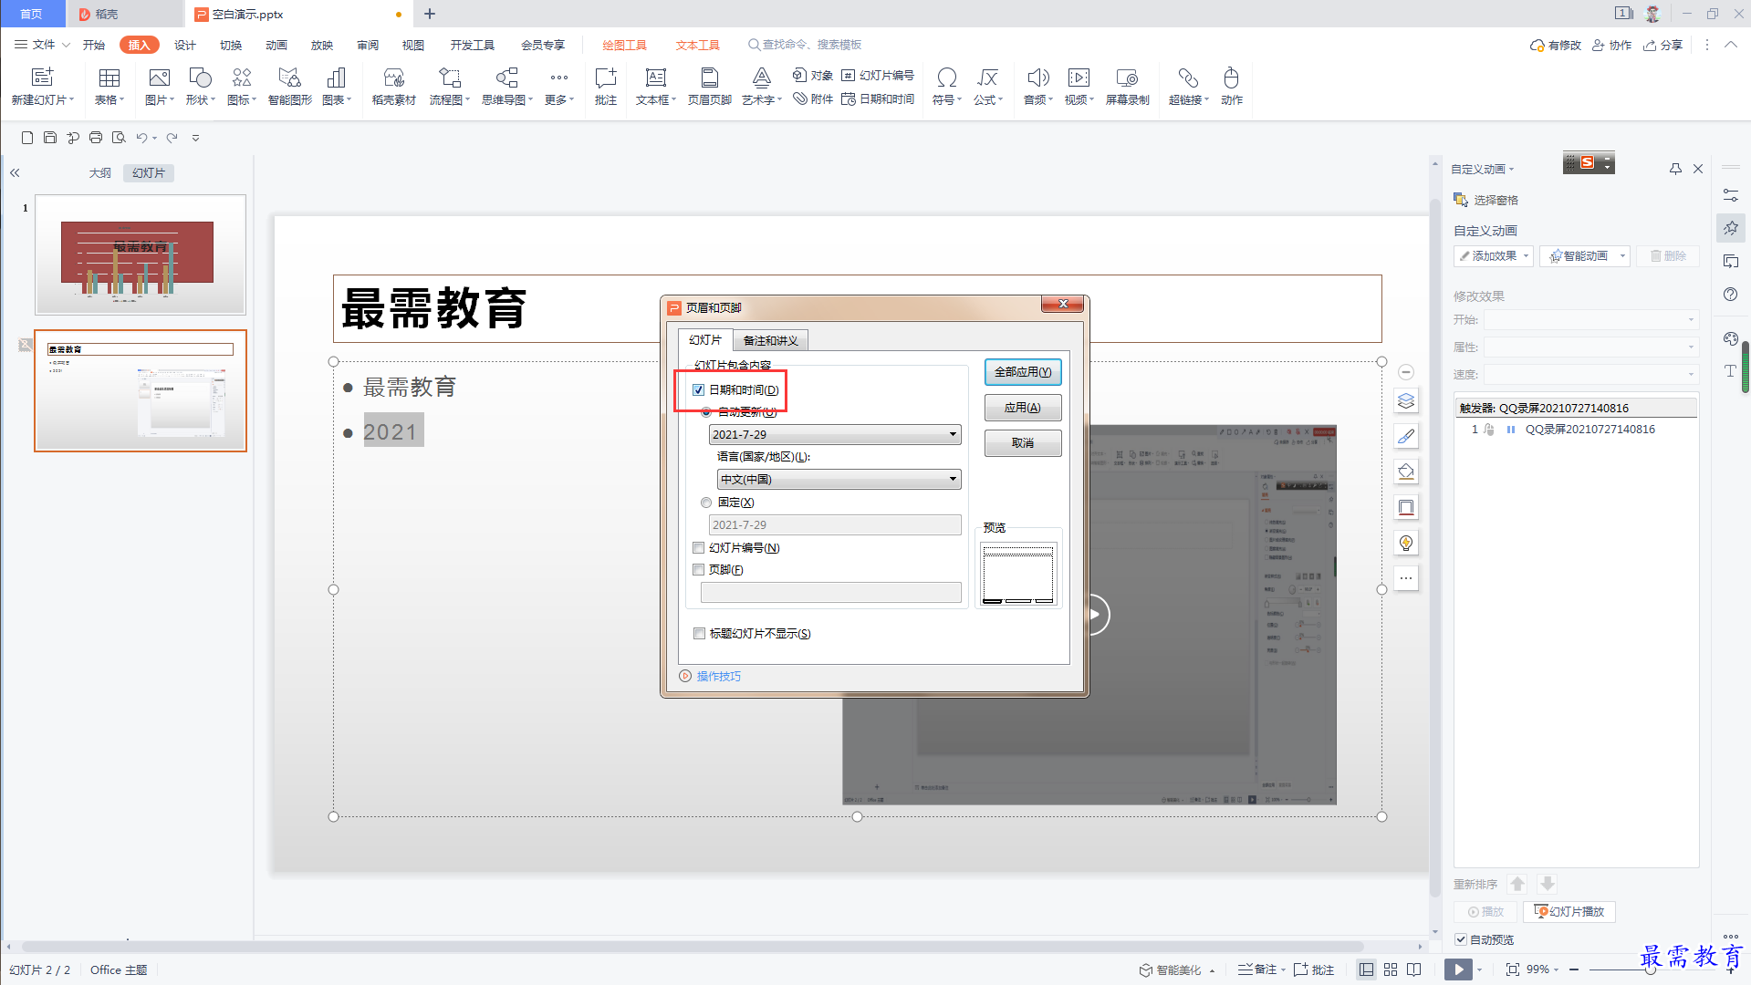Switch to Outline (大纲) panel tab

tap(99, 173)
